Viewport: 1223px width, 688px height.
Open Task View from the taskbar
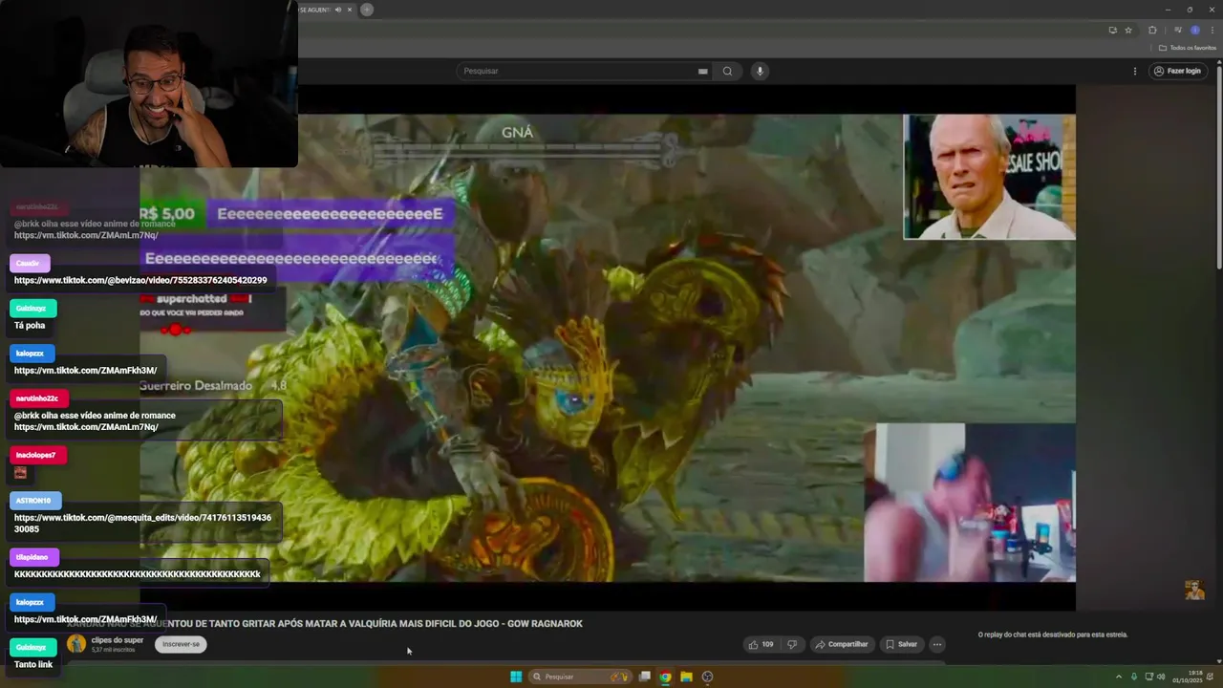click(645, 677)
